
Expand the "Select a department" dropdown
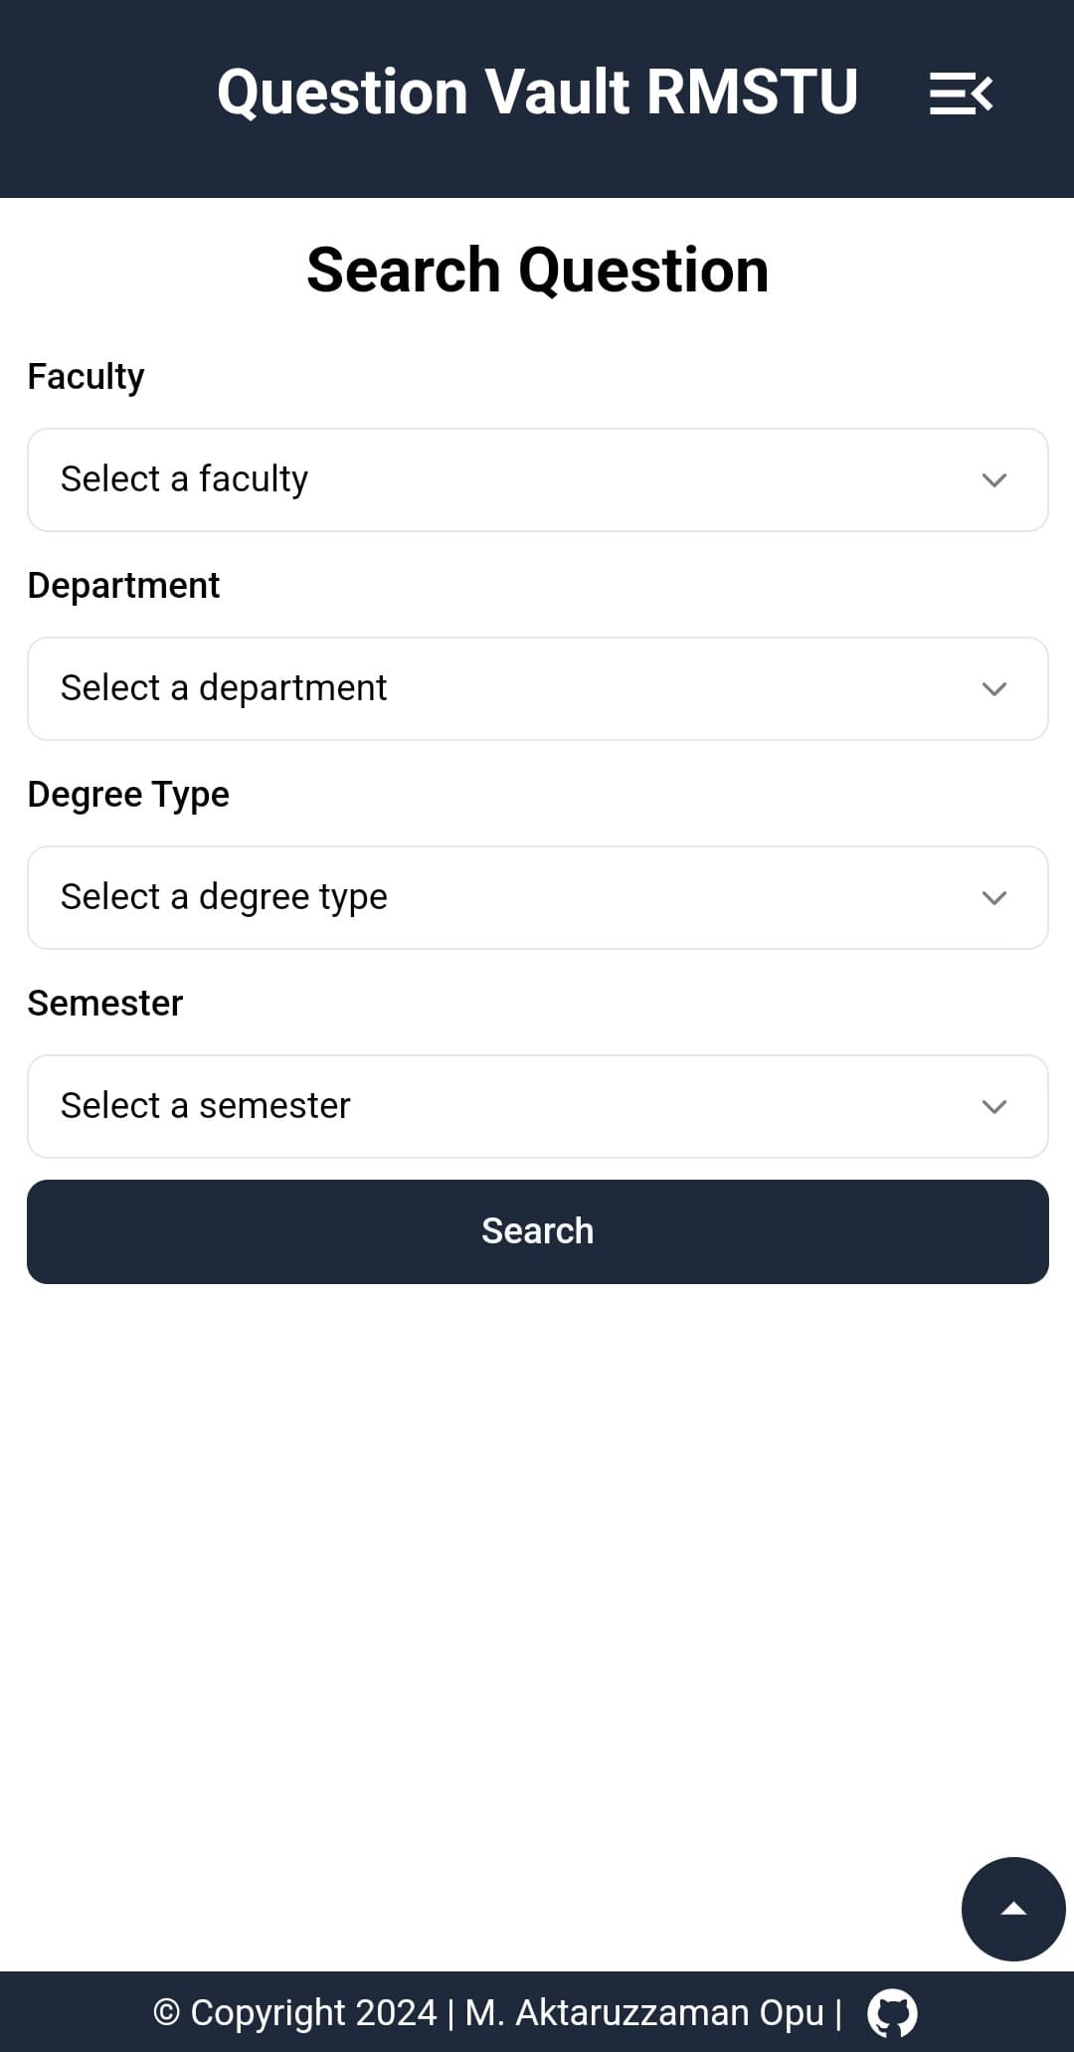point(537,689)
